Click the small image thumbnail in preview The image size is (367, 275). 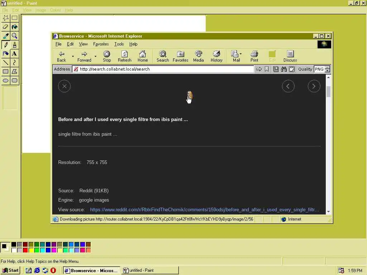pos(190,95)
